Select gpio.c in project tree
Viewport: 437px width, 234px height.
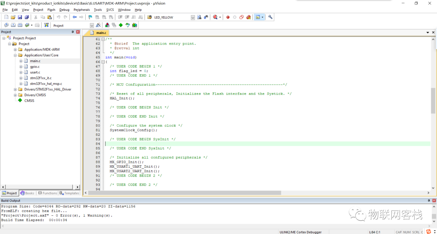click(35, 67)
